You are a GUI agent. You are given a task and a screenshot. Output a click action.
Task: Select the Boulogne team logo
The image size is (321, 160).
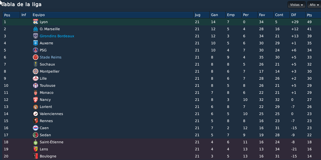coord(36,156)
